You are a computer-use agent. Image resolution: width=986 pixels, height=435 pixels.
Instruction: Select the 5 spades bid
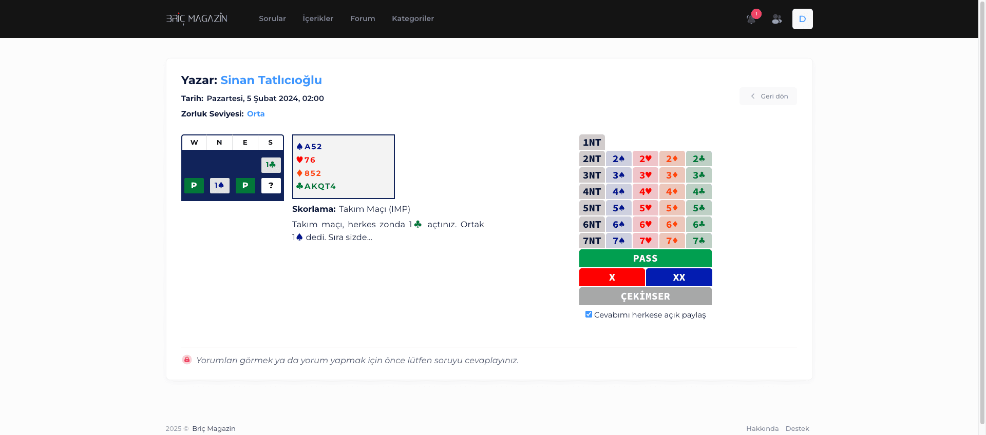pyautogui.click(x=619, y=208)
